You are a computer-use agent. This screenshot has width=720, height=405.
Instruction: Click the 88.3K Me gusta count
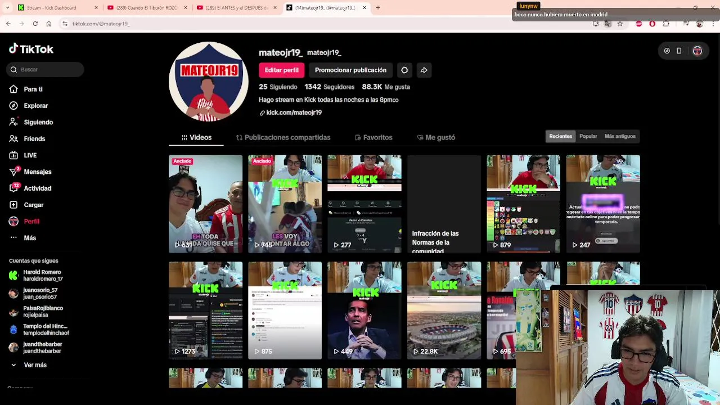tap(386, 87)
